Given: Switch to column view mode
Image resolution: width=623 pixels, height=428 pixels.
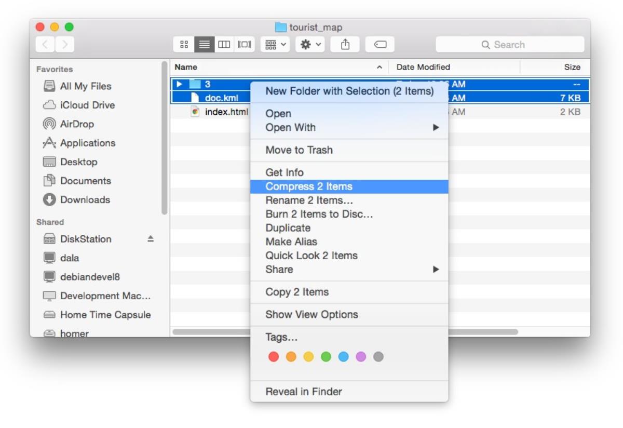Looking at the screenshot, I should click(x=224, y=45).
